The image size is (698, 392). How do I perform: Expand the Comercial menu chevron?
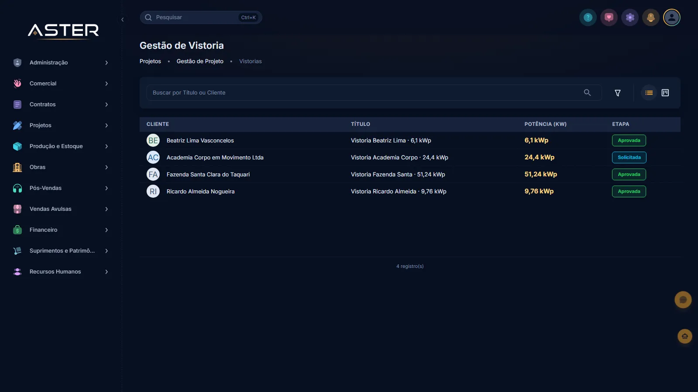click(x=106, y=84)
